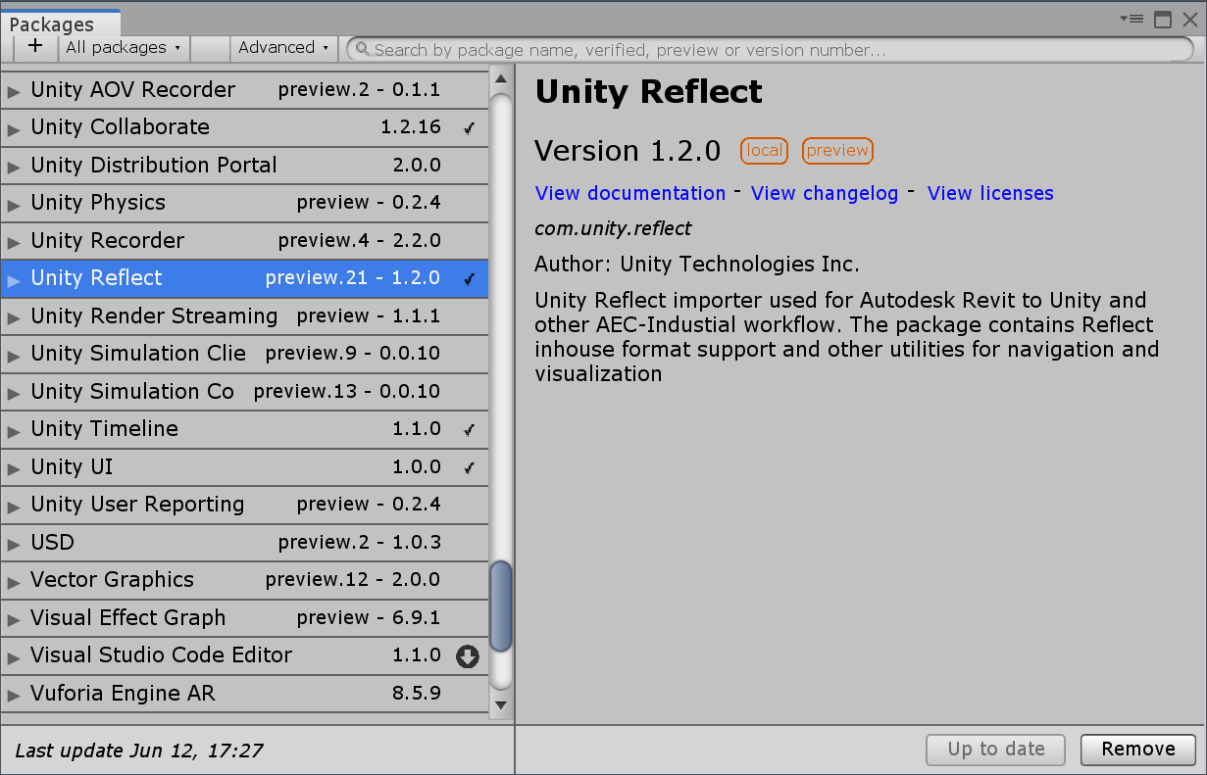Image resolution: width=1207 pixels, height=775 pixels.
Task: Click the installed checkmark beside Unity Collaborate
Action: [x=468, y=127]
